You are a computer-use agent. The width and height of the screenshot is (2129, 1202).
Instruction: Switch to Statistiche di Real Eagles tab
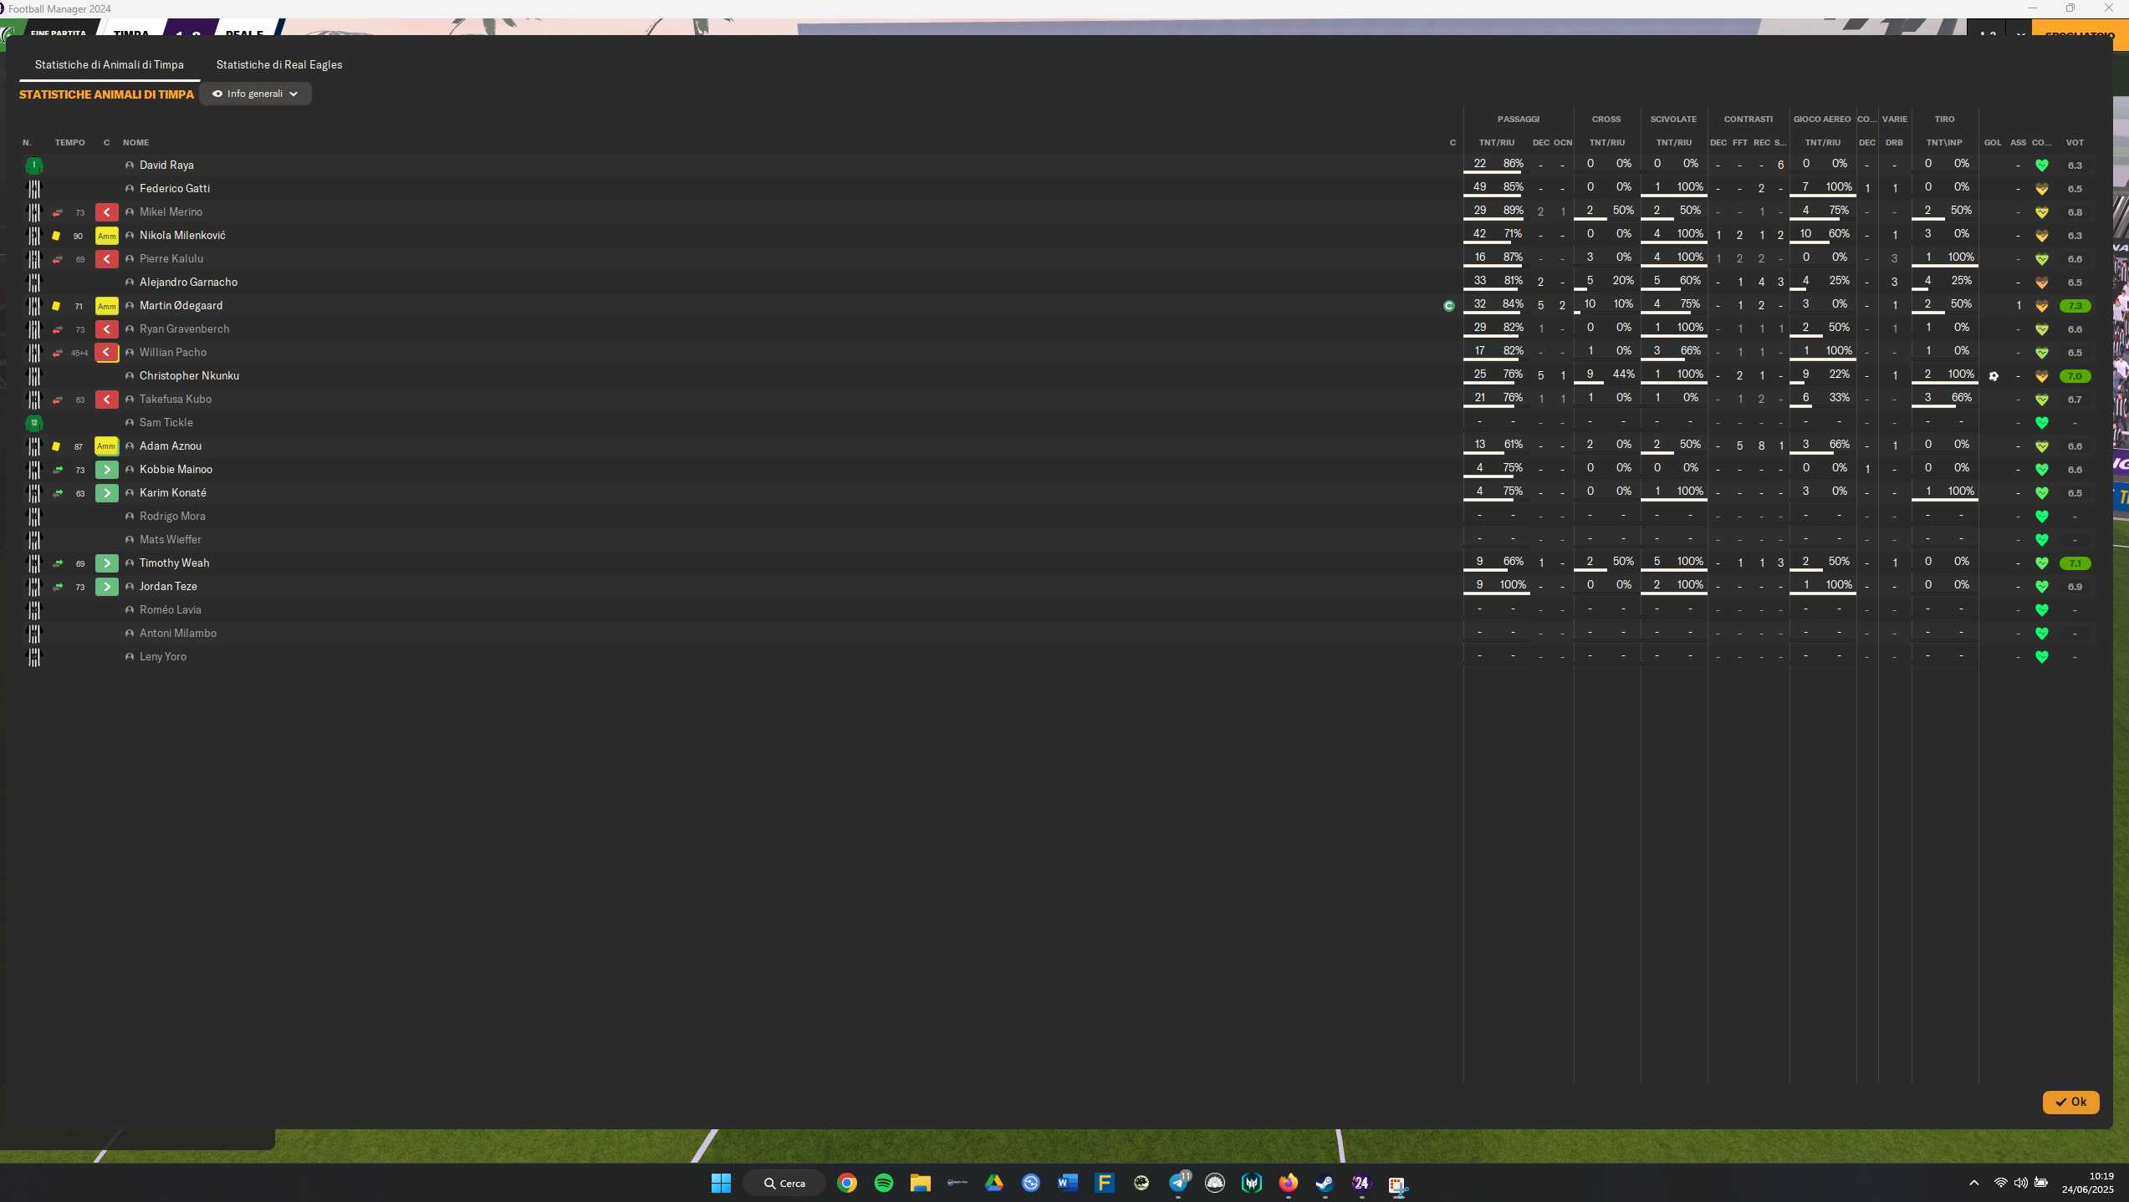pos(278,64)
